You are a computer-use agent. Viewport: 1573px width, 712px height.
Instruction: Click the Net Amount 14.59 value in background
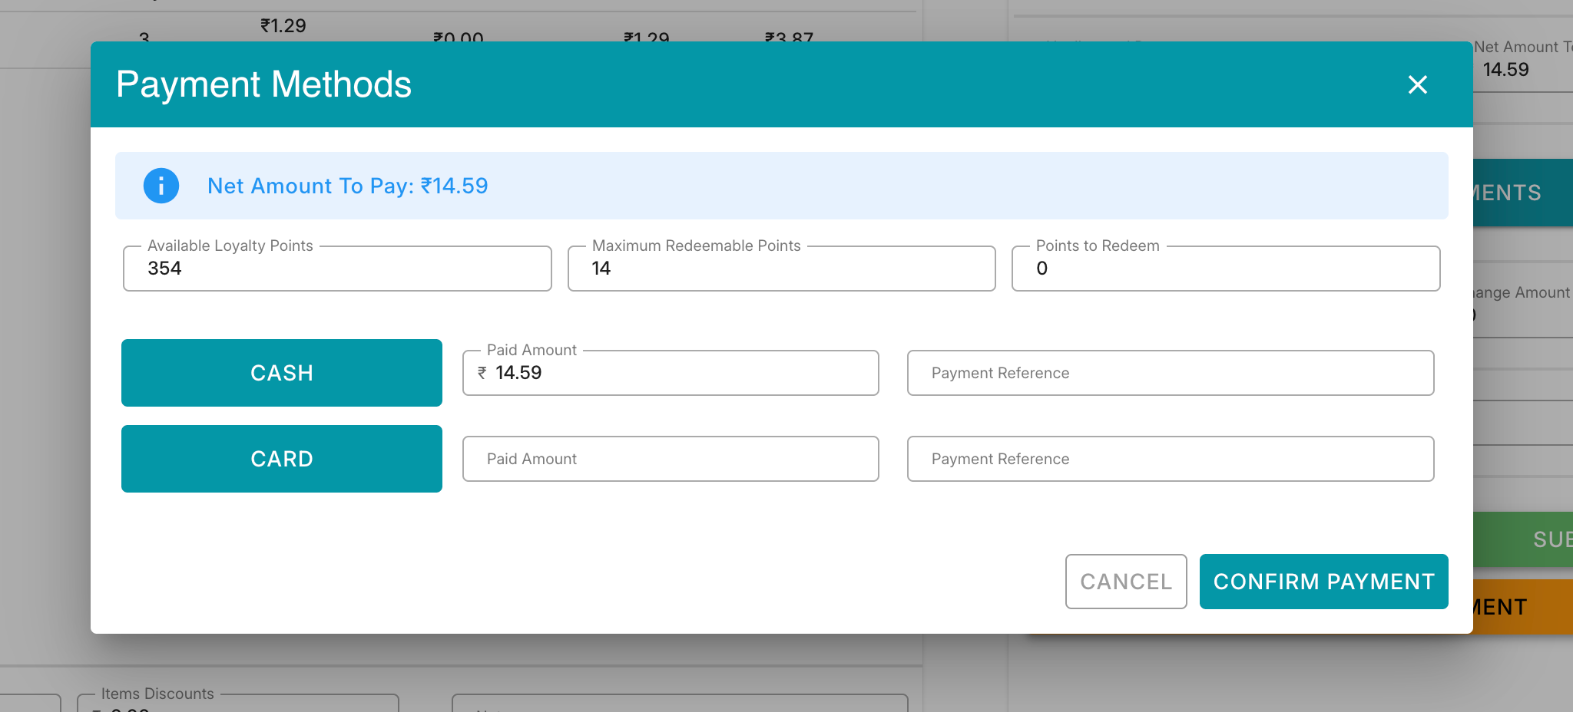[1505, 70]
